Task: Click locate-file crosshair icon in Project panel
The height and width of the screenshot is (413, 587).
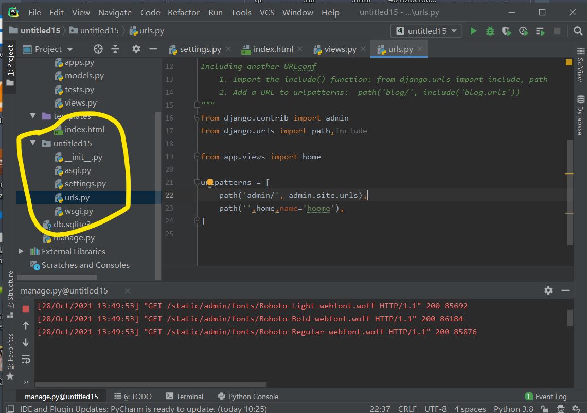Action: point(98,49)
